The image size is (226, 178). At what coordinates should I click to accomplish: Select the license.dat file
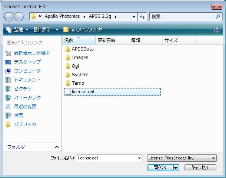pos(112,92)
